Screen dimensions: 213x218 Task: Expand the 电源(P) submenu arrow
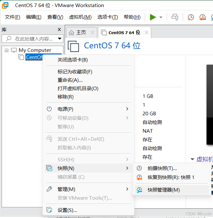pos(127,109)
